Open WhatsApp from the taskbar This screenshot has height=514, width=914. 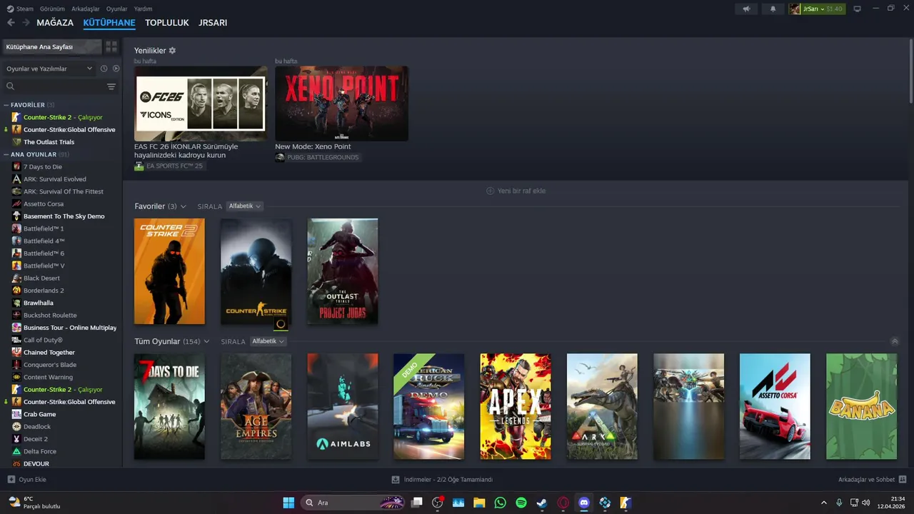point(500,503)
